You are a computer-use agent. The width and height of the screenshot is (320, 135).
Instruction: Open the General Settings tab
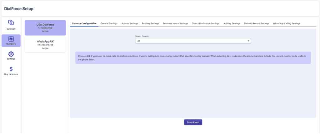tap(109, 23)
